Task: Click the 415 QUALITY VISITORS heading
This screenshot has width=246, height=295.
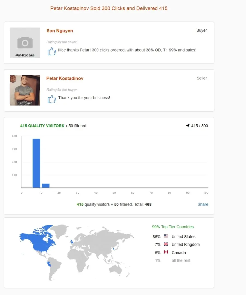Action: click(x=42, y=126)
